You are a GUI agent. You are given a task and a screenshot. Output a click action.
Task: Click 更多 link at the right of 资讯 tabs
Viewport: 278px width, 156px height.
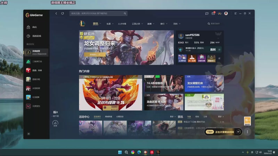click(x=221, y=116)
